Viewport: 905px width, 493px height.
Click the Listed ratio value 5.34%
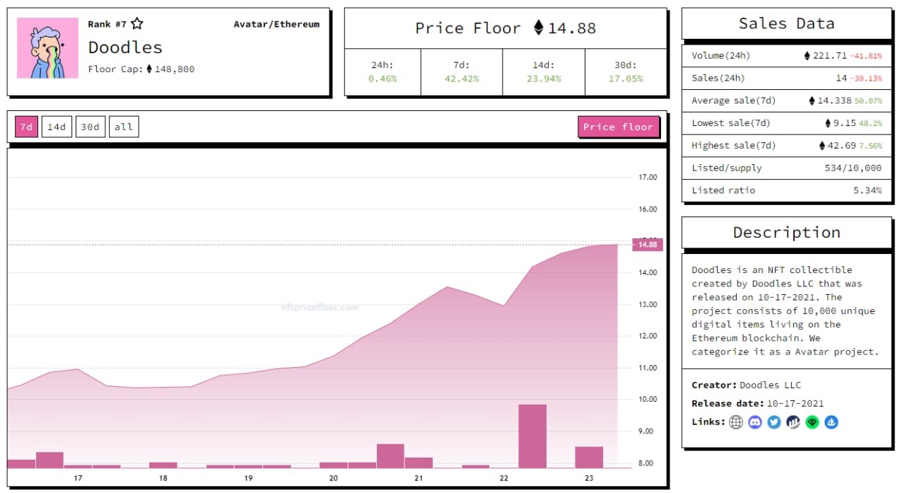[x=868, y=190]
